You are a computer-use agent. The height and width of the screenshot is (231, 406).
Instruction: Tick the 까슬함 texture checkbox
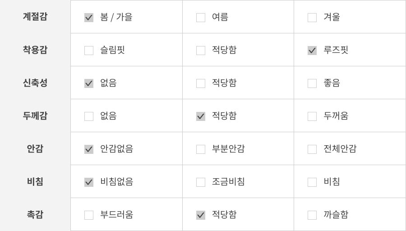312,215
